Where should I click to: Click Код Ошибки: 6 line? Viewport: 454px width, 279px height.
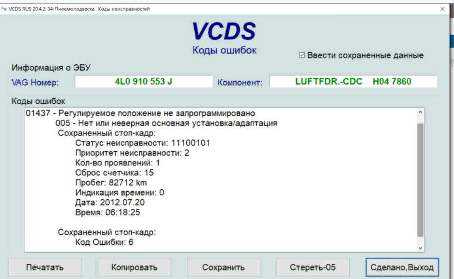104,242
